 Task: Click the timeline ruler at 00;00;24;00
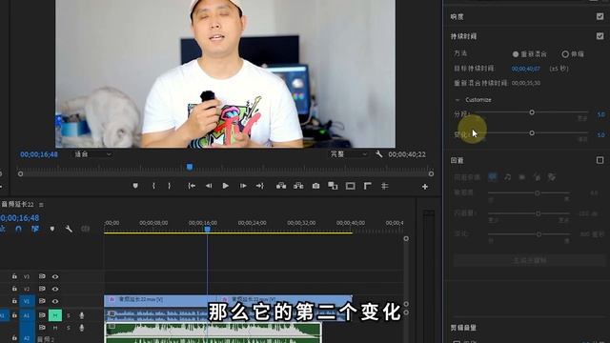[x=252, y=223]
